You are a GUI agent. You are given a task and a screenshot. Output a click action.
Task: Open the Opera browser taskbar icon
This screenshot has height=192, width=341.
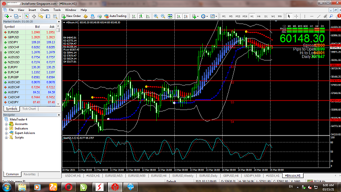point(68,187)
